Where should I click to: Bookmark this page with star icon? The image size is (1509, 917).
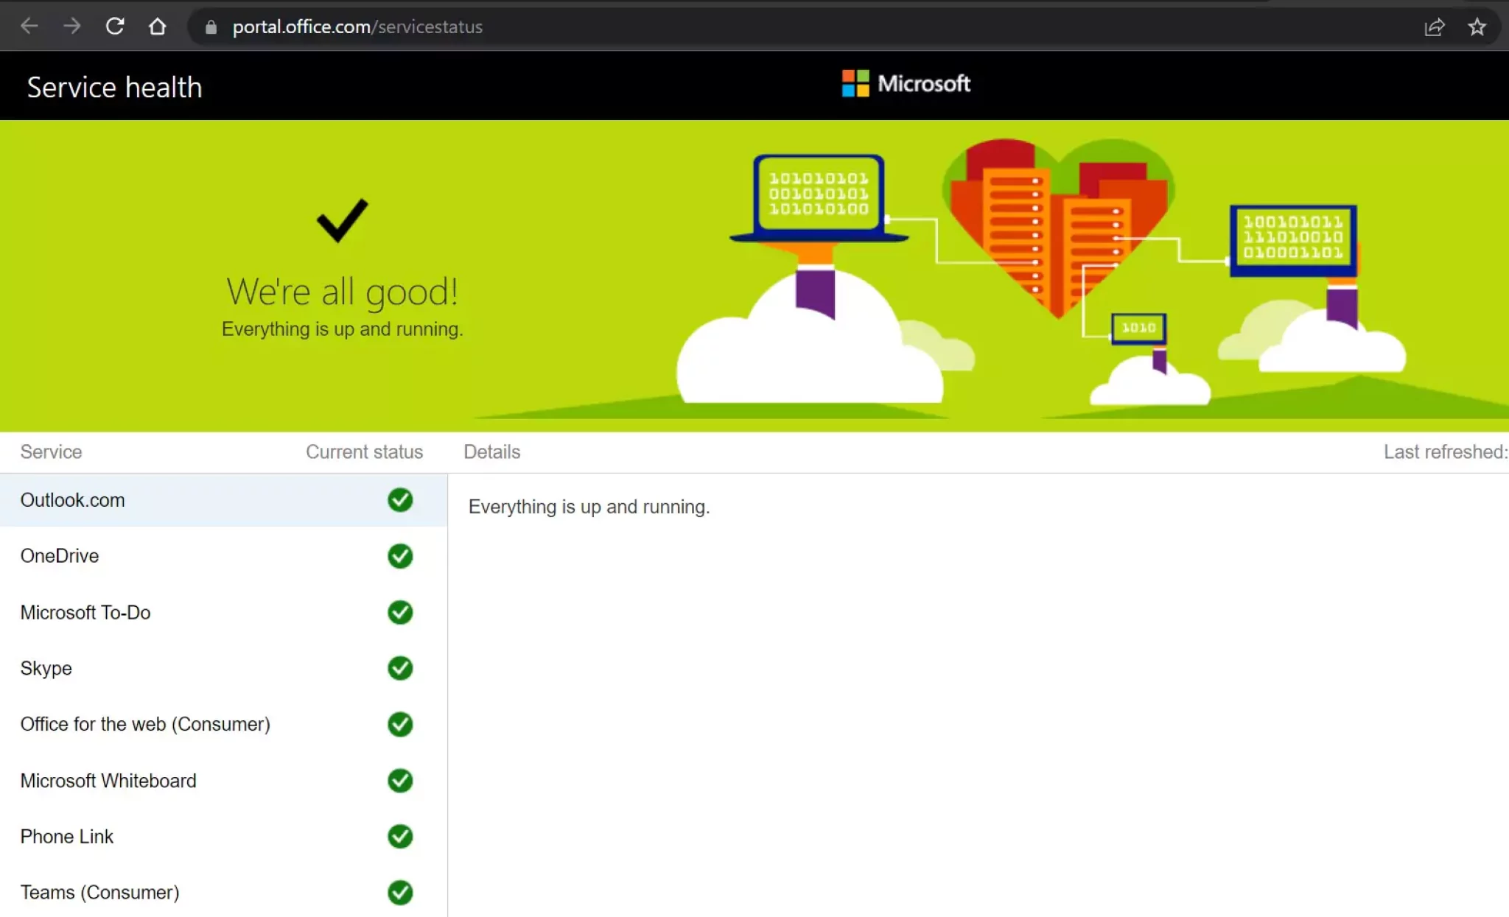click(1477, 27)
